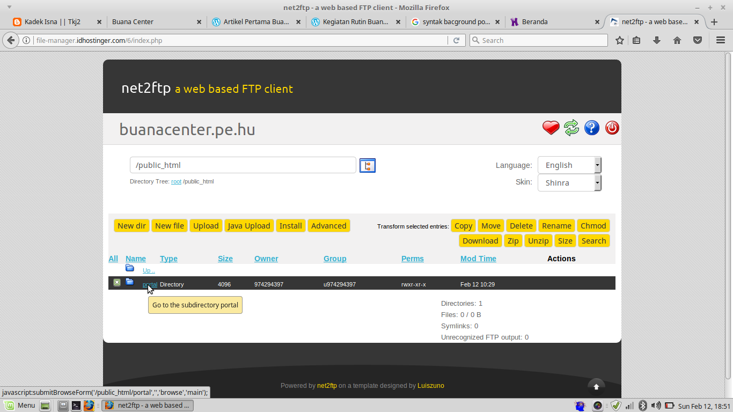Click the Chmod button
Screen dimensions: 733x412
pos(593,226)
